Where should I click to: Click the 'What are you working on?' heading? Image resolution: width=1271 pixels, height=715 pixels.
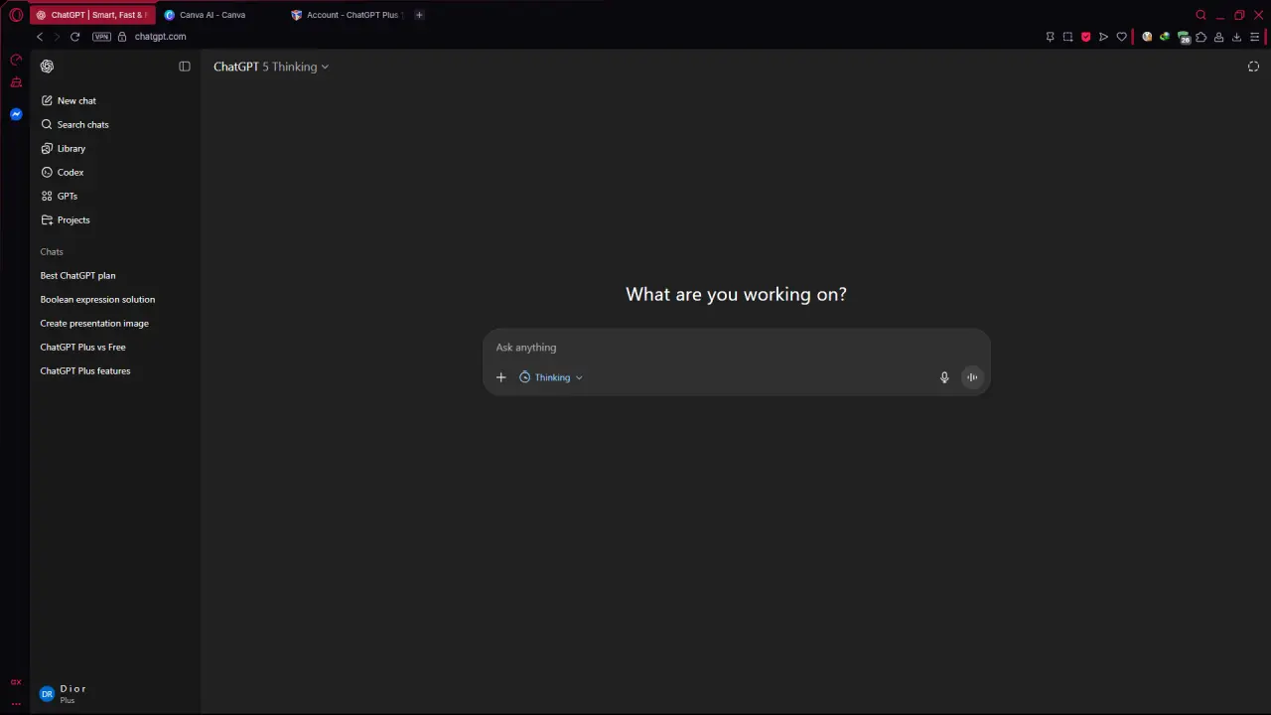[x=736, y=294]
